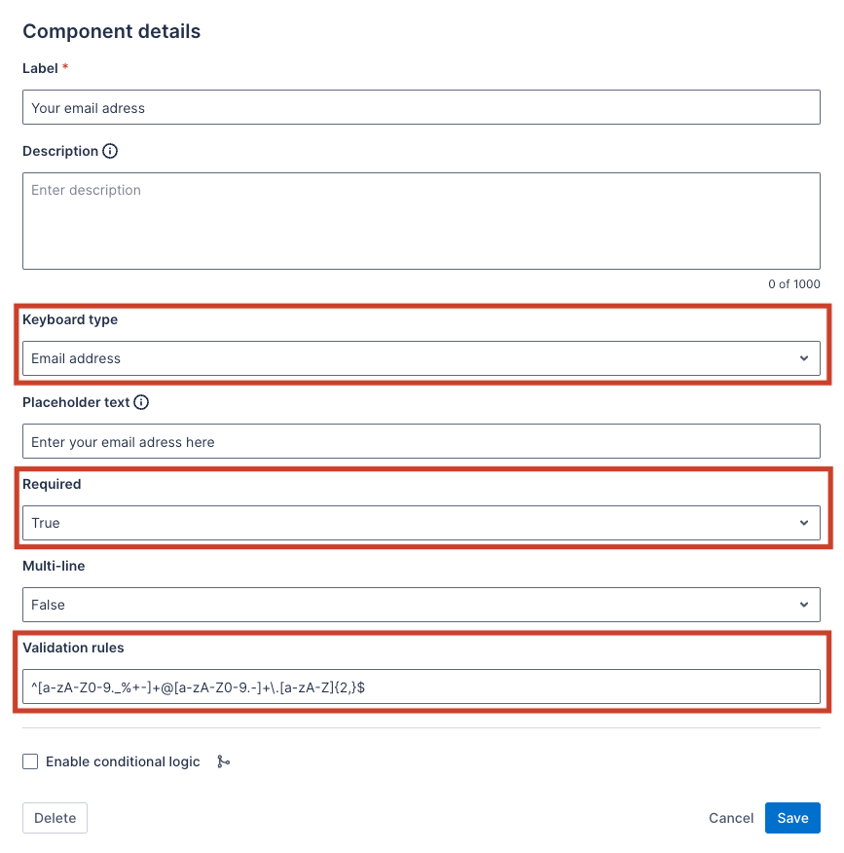Open the Keyboard type dropdown
The width and height of the screenshot is (844, 853).
point(422,358)
